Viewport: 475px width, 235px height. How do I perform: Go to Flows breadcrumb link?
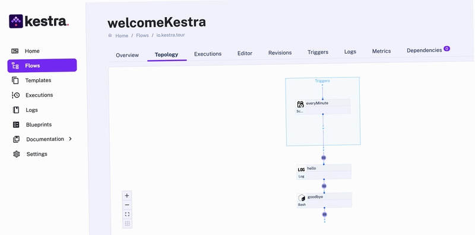pos(142,36)
